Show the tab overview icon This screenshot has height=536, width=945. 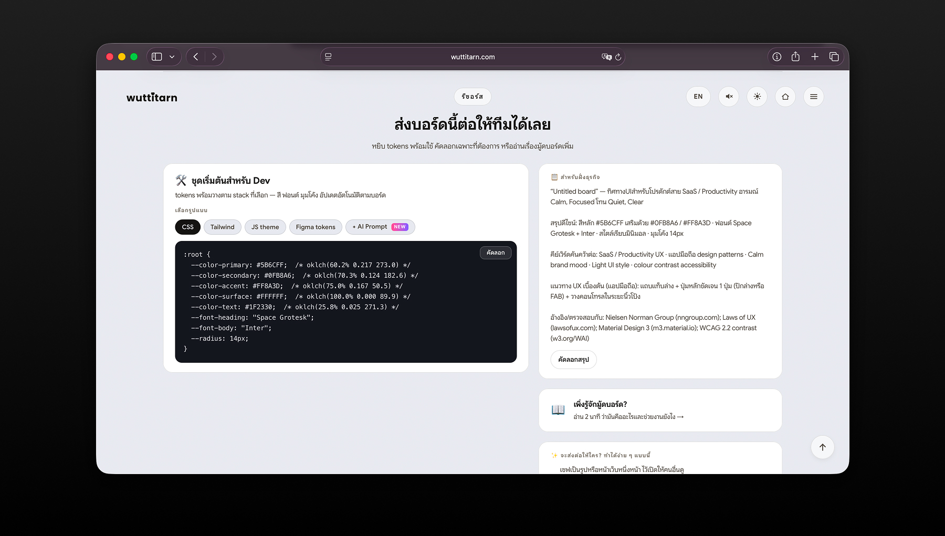click(834, 57)
